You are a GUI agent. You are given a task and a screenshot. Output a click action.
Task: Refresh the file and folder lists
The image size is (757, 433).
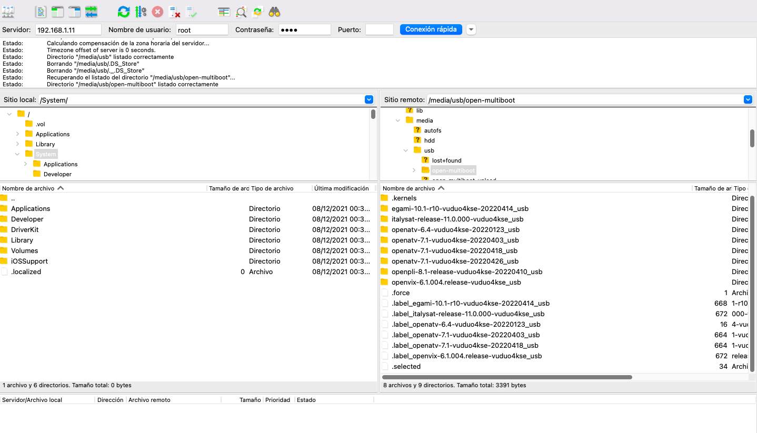coord(124,12)
